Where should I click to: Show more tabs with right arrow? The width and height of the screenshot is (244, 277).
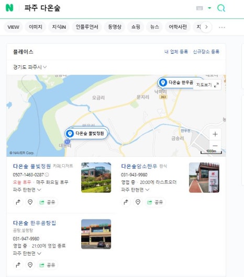(206, 27)
